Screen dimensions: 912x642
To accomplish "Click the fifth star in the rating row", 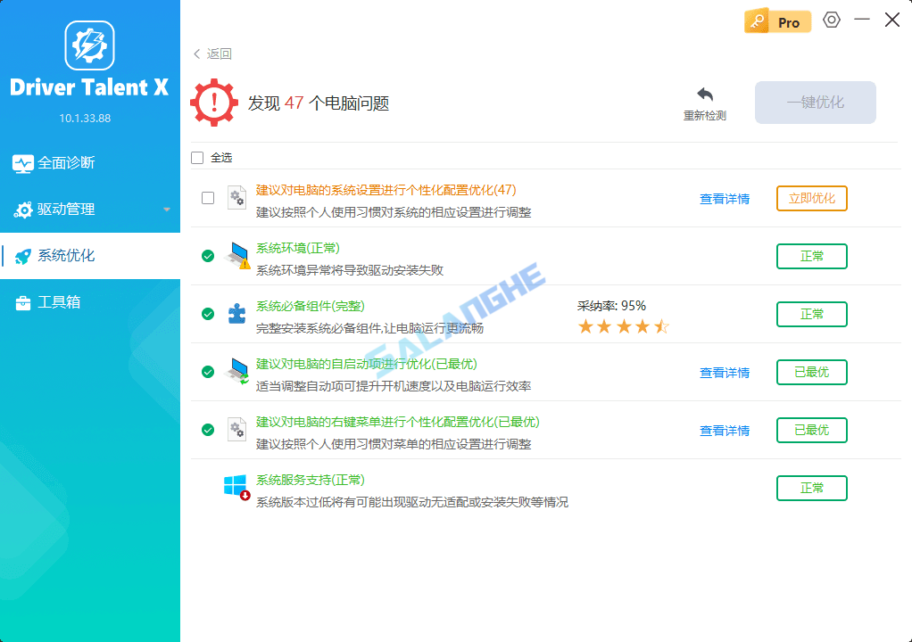I will click(x=663, y=326).
